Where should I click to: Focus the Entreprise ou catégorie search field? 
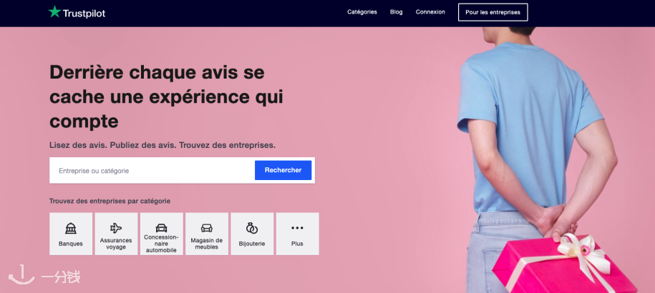point(152,171)
